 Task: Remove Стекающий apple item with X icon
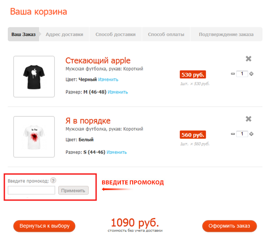(x=249, y=59)
